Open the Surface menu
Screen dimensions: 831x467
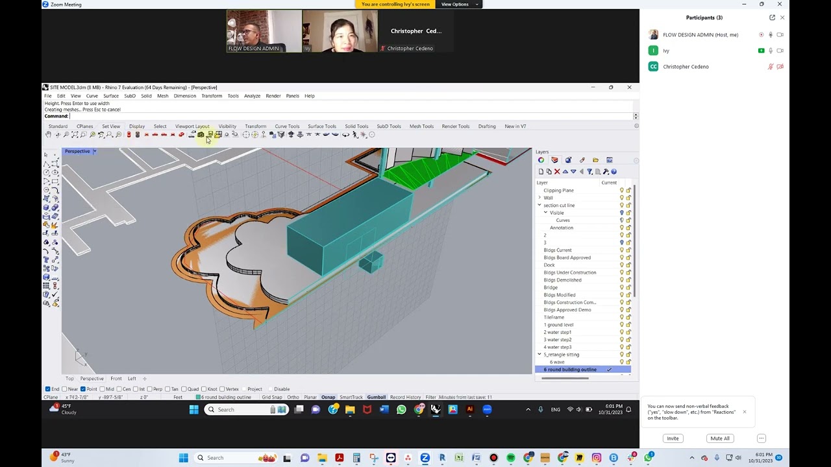coord(111,96)
